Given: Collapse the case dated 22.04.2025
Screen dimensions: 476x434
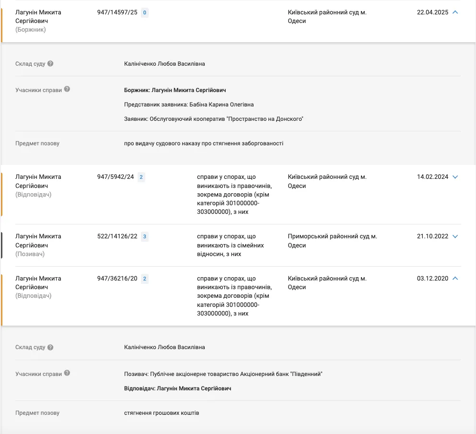Looking at the screenshot, I should [455, 12].
